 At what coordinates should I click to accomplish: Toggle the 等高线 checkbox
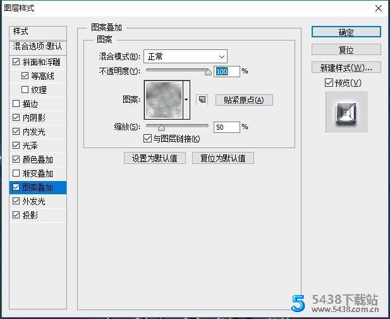pos(25,76)
